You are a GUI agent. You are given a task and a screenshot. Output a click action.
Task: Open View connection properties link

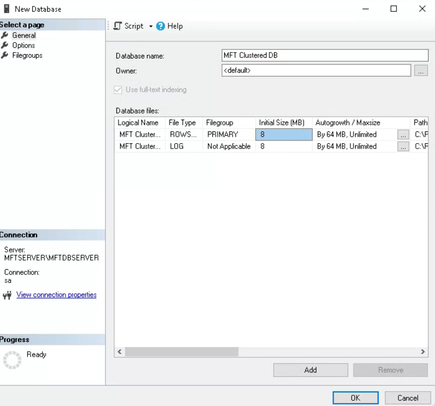pyautogui.click(x=56, y=294)
